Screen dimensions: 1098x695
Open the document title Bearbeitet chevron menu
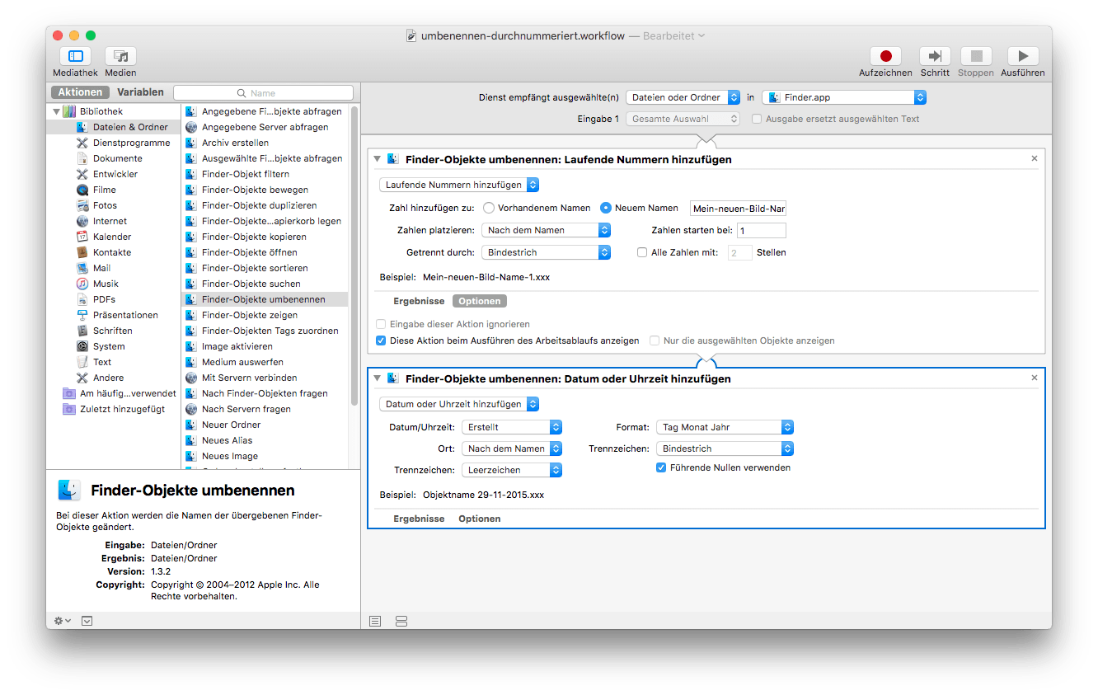(701, 36)
